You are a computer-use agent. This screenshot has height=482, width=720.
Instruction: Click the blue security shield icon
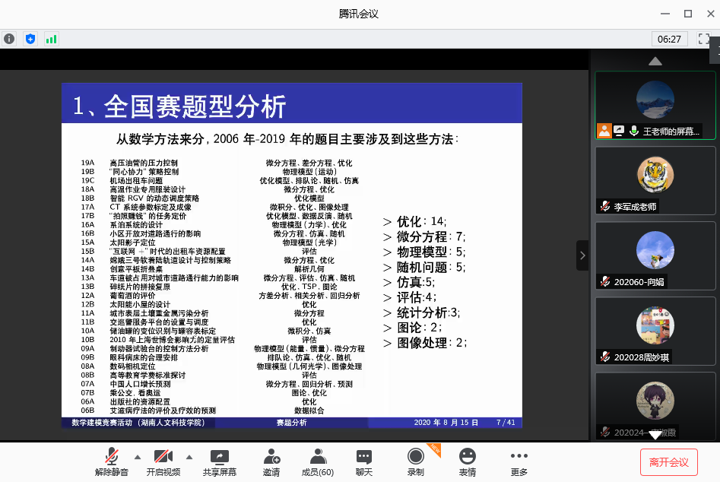click(30, 38)
